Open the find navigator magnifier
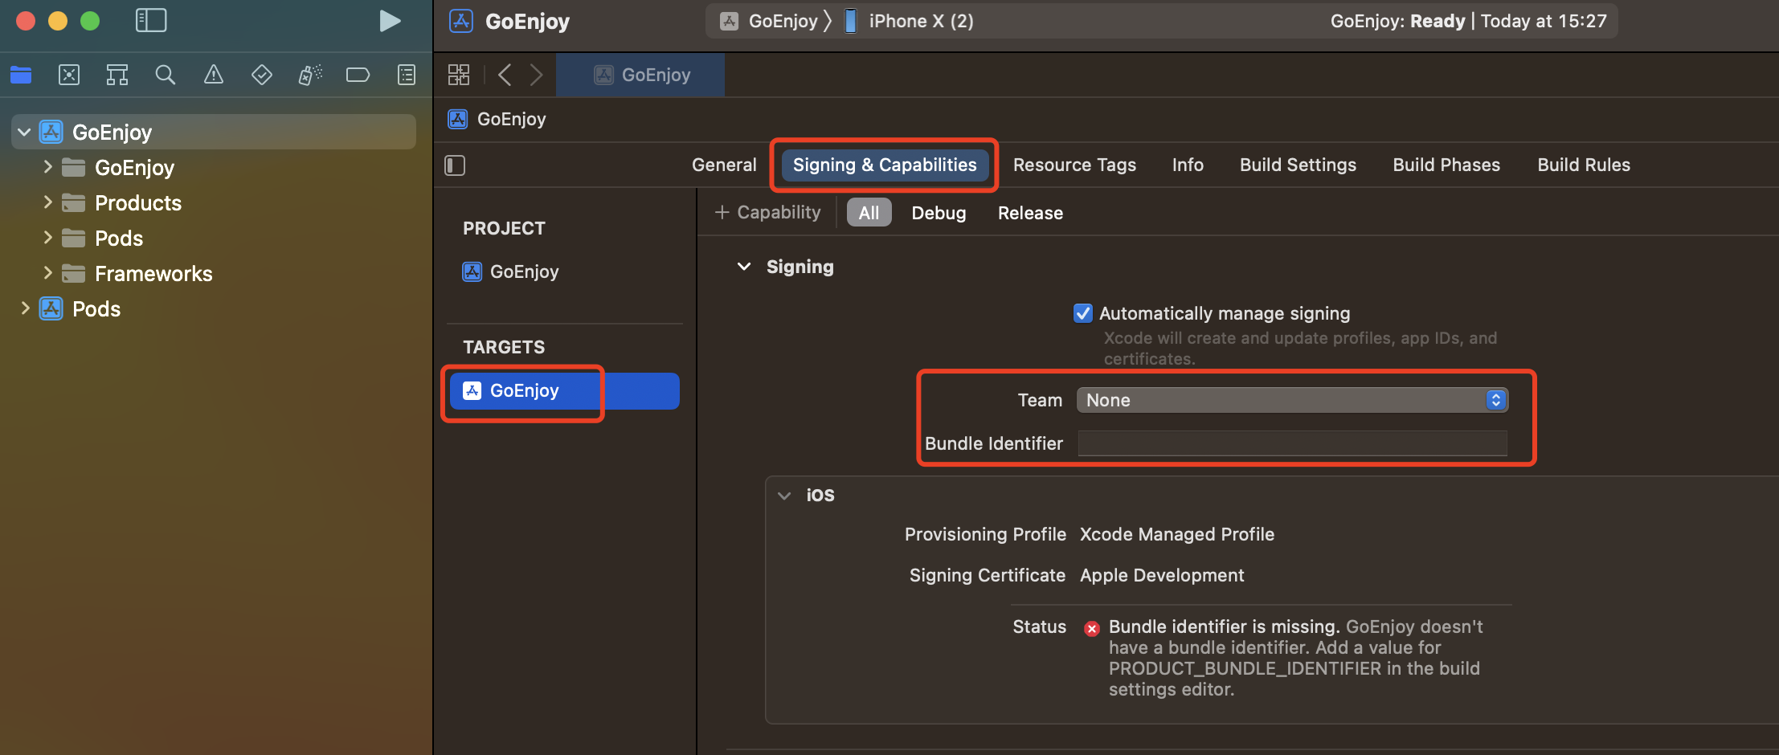 pos(166,75)
